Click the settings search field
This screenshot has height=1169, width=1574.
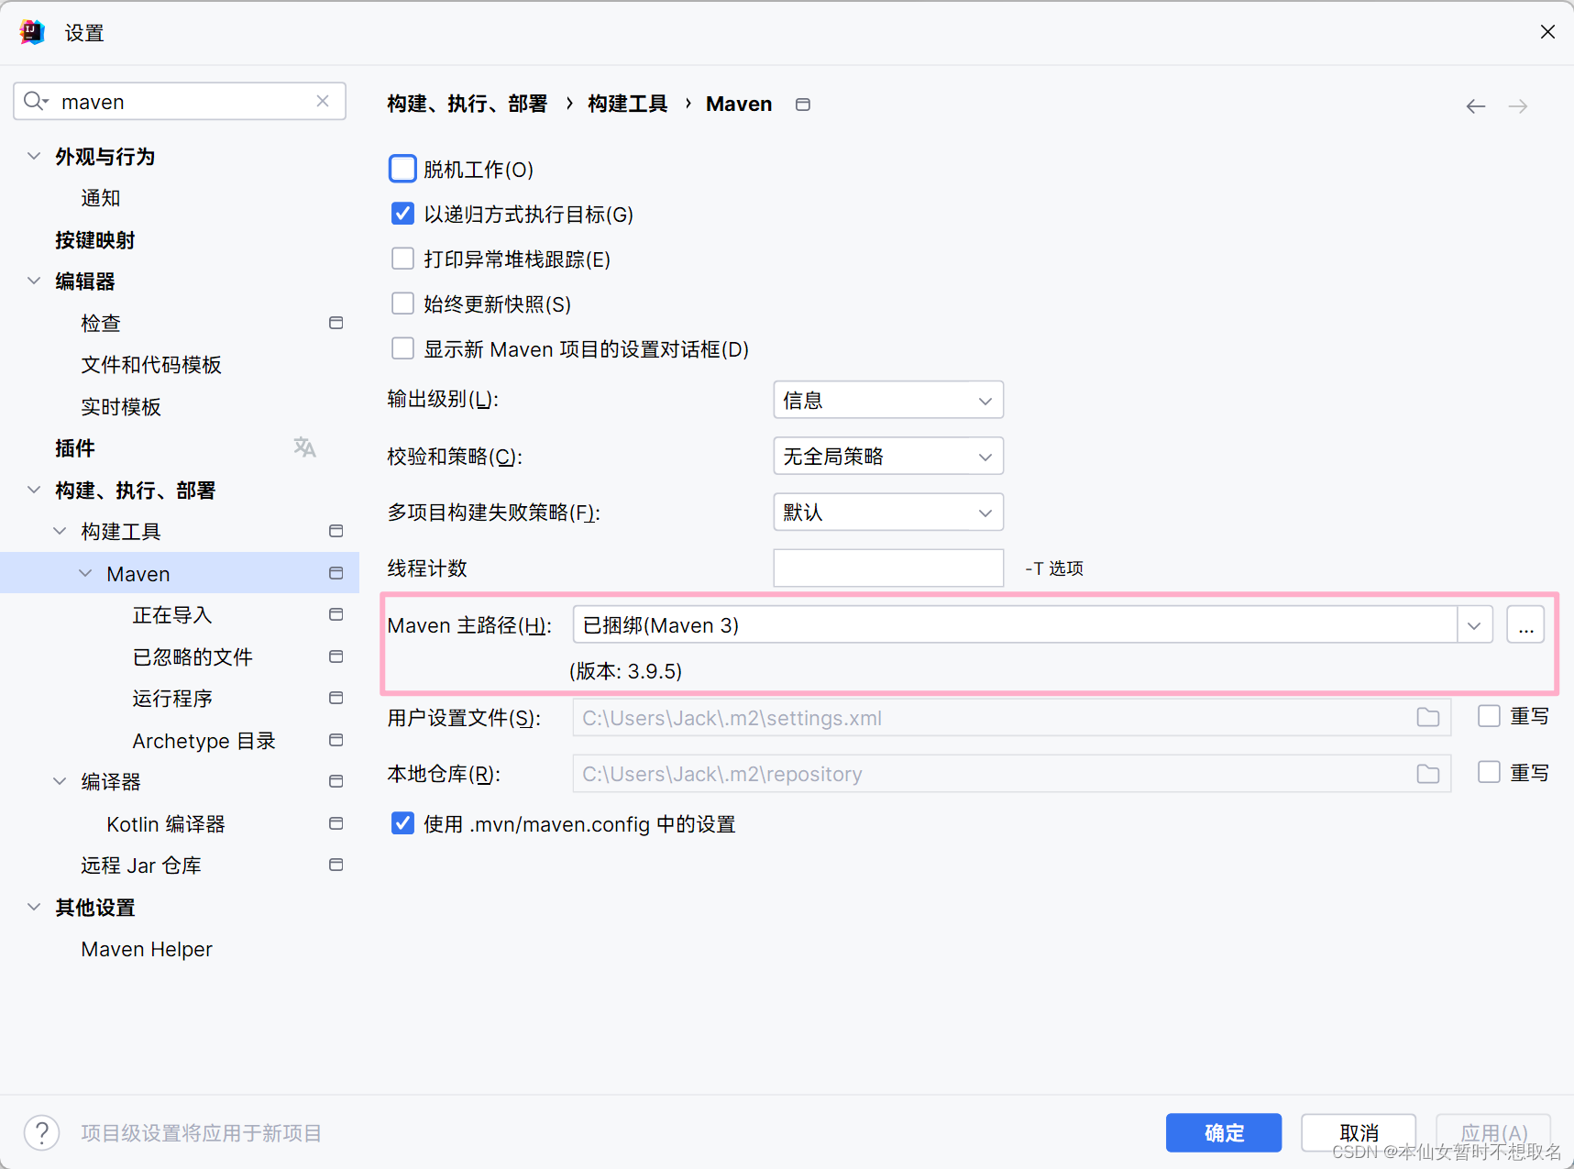tap(180, 101)
